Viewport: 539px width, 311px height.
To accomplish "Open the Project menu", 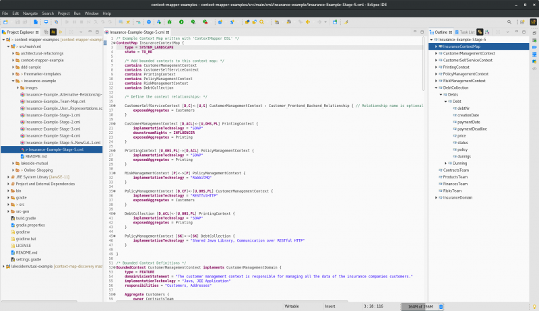I will tap(63, 13).
